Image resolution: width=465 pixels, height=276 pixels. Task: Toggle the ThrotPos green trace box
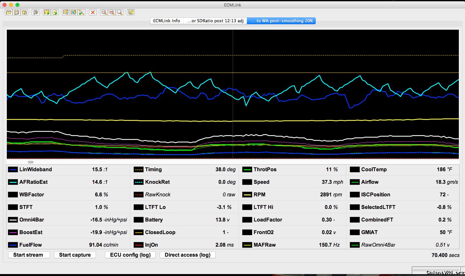[x=247, y=170]
